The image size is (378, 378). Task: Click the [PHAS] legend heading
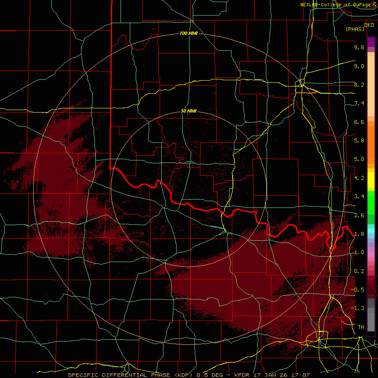pos(355,29)
